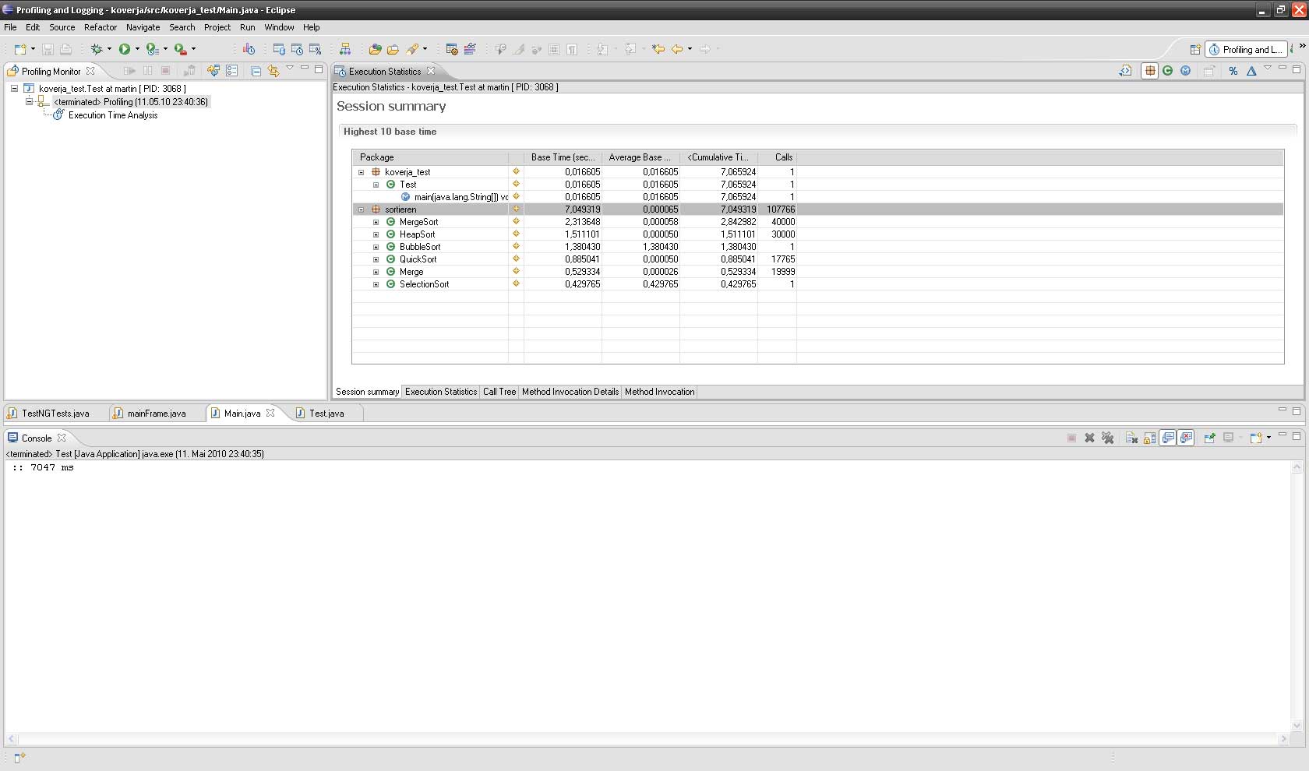Screen dimensions: 1309x771
Task: Click the green Class Level icon
Action: pyautogui.click(x=1167, y=71)
